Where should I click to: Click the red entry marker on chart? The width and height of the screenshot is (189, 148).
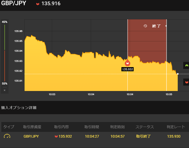128,63
